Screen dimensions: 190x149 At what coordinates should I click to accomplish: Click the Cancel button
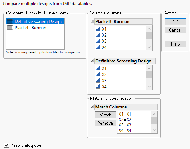click(175, 30)
